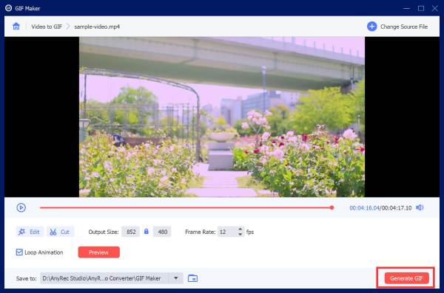Screen dimensions: 444x293
Task: Open the Edit effects tool
Action: (x=30, y=232)
